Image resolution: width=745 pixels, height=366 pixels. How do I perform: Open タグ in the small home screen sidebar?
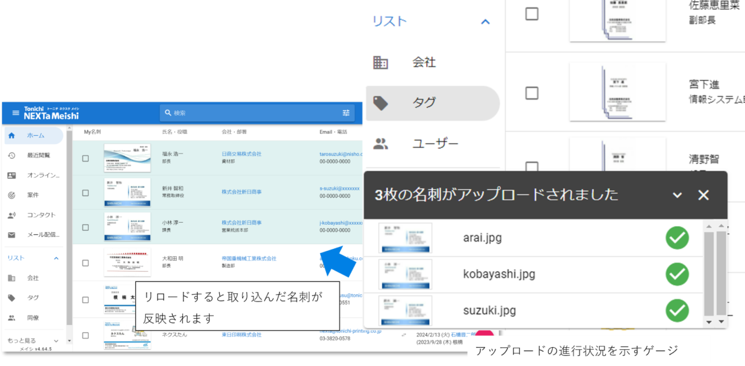(34, 298)
